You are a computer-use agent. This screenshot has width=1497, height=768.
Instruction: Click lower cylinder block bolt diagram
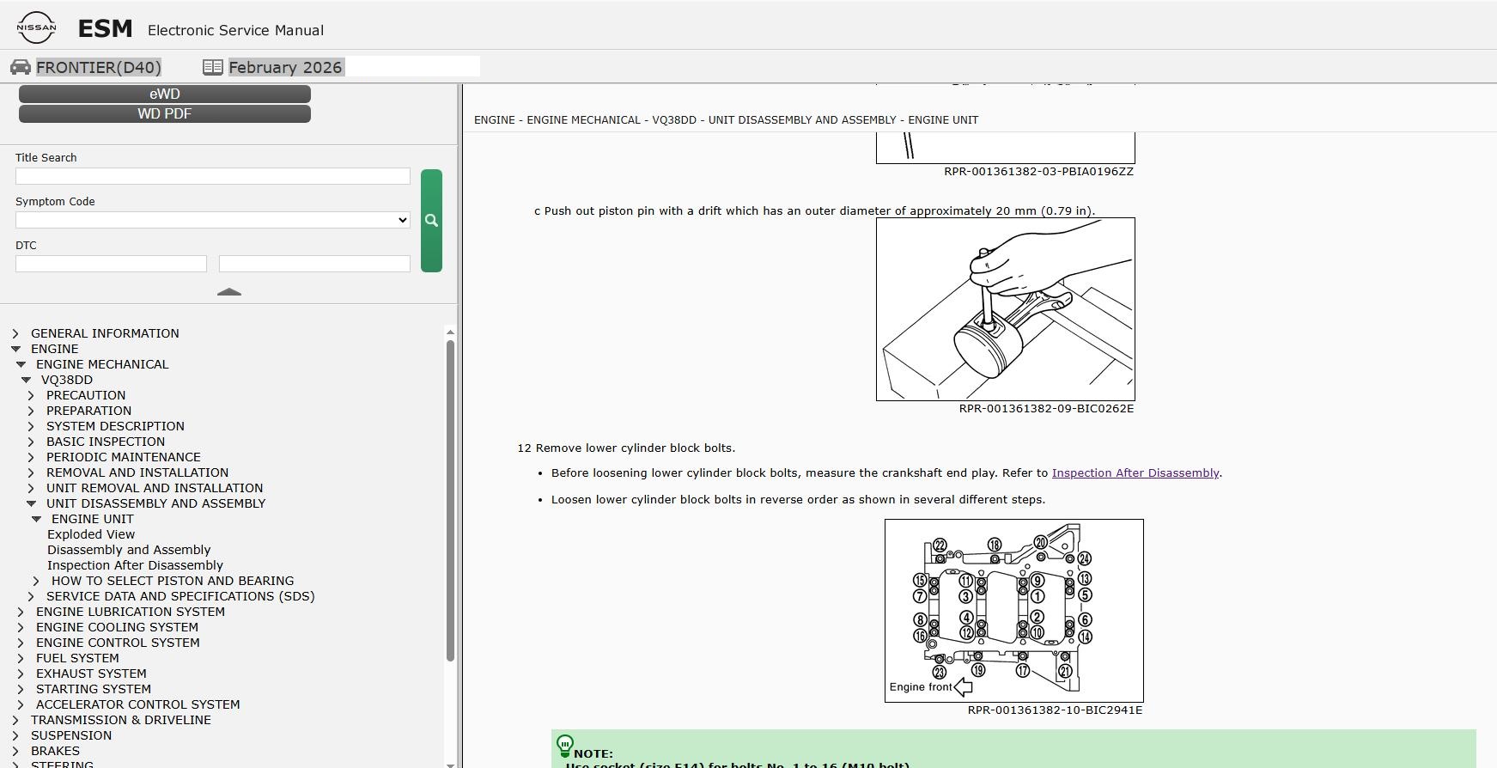[x=1014, y=611]
